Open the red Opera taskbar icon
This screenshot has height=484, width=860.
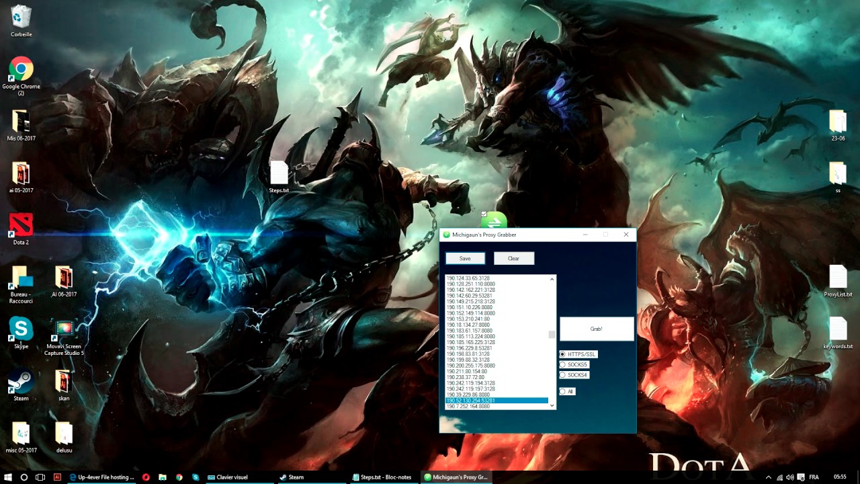click(x=146, y=477)
